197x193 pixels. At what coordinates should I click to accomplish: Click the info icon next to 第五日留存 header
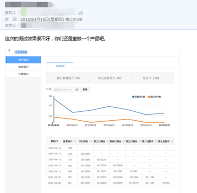tap(140, 141)
